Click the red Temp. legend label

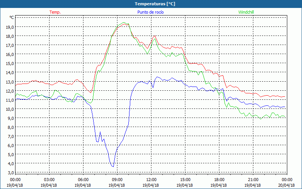point(55,12)
